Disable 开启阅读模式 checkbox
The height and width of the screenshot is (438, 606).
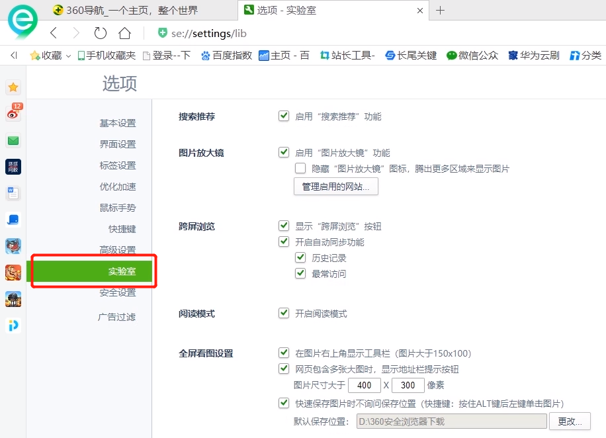[284, 314]
